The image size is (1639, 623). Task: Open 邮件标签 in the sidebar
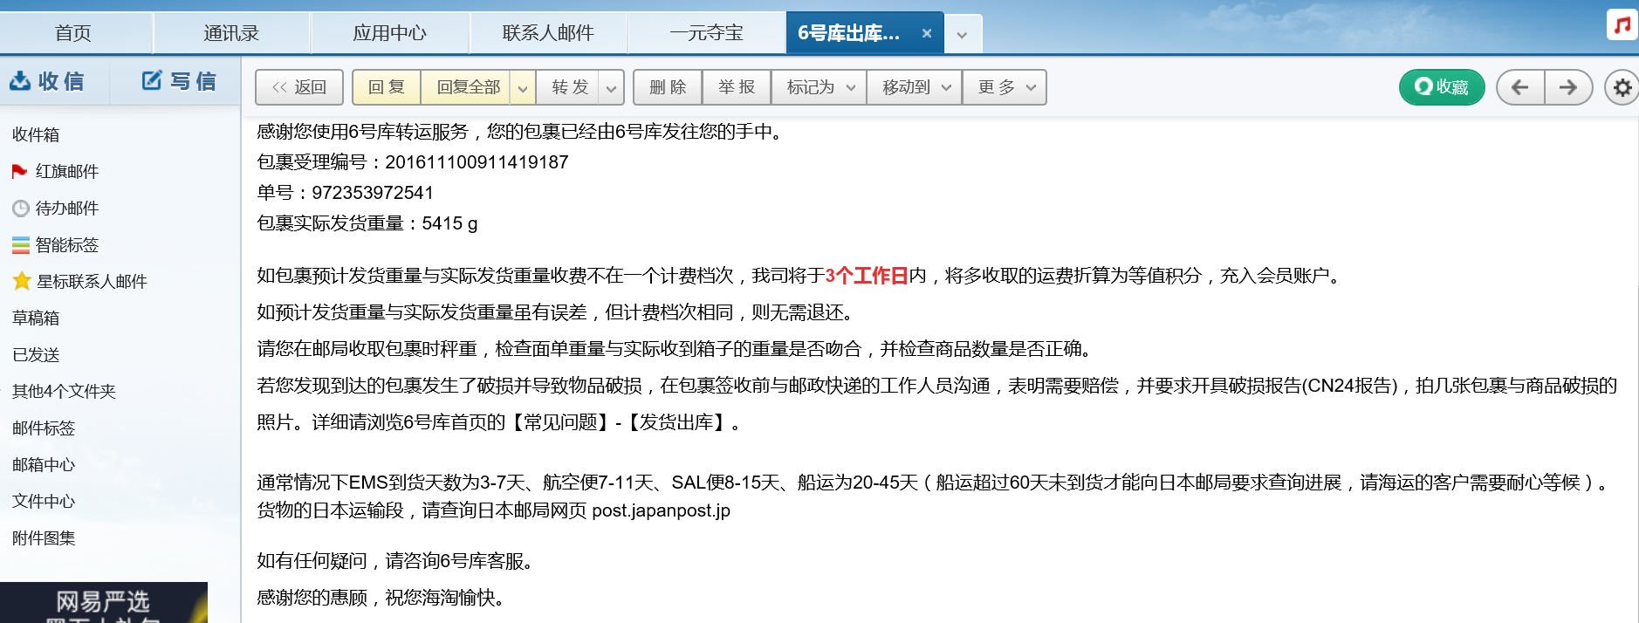click(x=44, y=428)
